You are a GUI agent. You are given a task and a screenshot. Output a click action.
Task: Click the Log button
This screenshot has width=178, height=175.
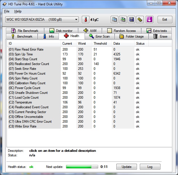pos(150,167)
